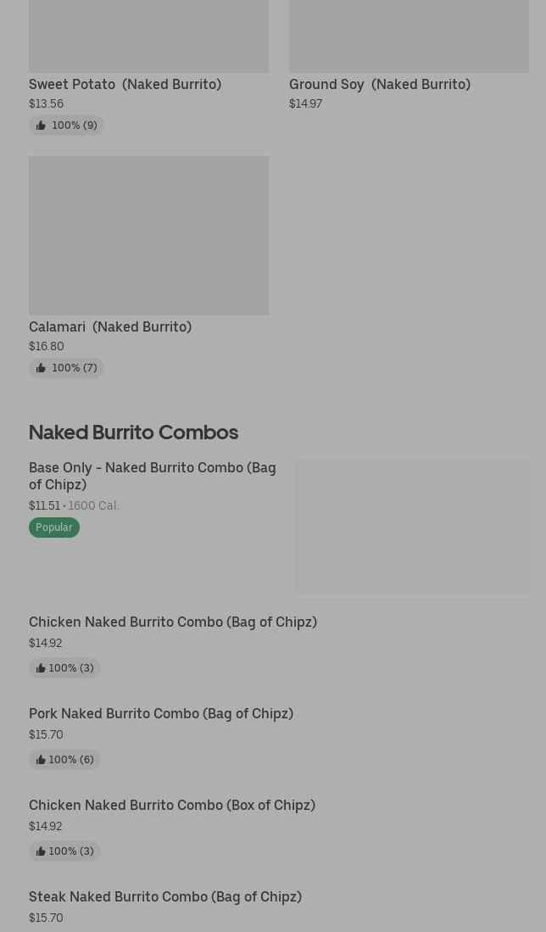Click thumbs-up icon under Chicken Combo (Box of Chipz)
This screenshot has height=932, width=546.
click(41, 851)
